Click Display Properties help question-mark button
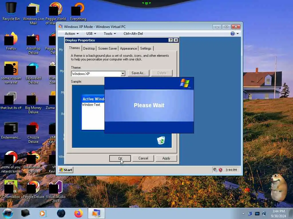Screen dimensions: 293x219 click(171, 40)
